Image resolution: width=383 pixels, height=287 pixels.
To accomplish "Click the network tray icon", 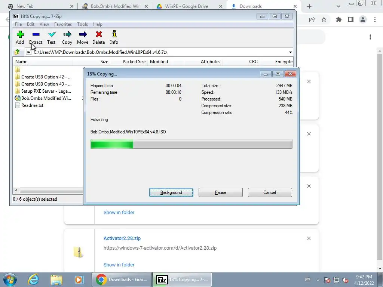I will (x=336, y=280).
